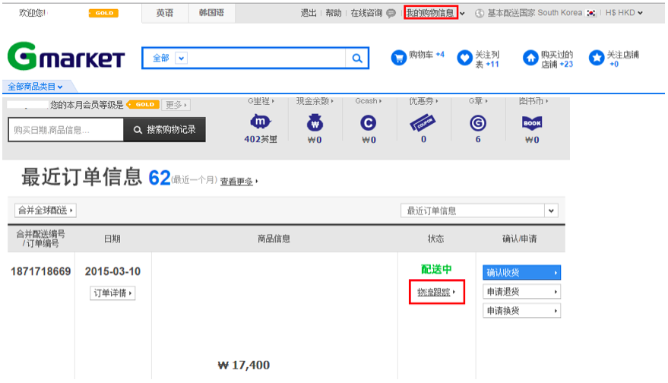Viewport: 668px width, 383px height.
Task: Switch to the '英语' language tab
Action: click(164, 13)
